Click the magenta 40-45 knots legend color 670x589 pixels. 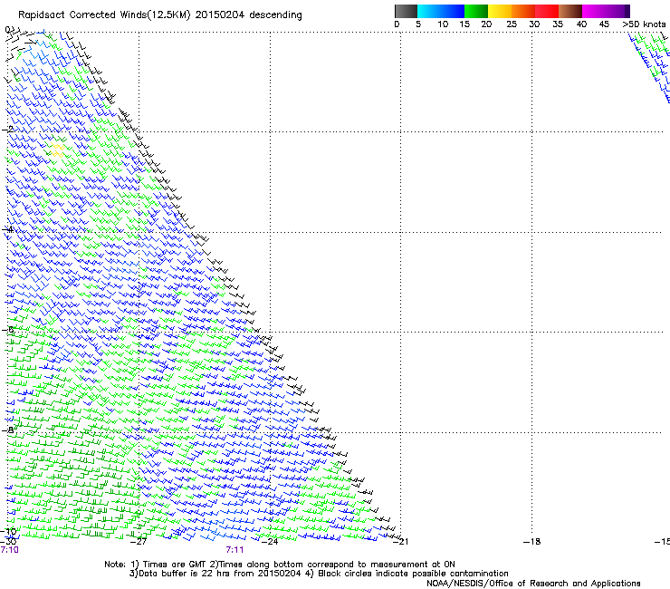594,11
